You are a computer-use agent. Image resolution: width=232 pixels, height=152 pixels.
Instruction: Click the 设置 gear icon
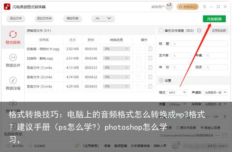pyautogui.click(x=161, y=80)
